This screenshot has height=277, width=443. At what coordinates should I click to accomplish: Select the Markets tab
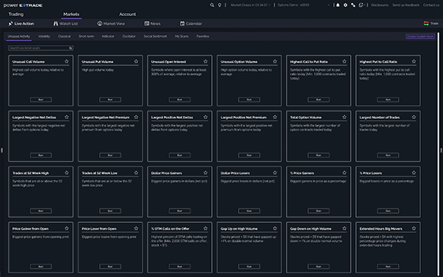(71, 14)
